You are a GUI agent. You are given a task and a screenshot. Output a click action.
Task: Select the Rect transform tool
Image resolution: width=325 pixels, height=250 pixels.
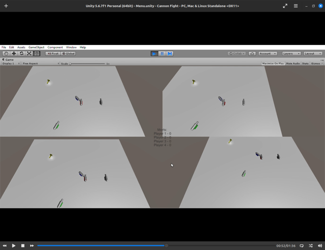point(37,54)
